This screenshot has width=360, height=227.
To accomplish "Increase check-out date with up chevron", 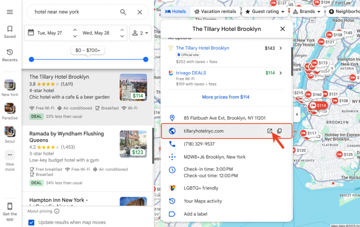I will click(122, 30).
